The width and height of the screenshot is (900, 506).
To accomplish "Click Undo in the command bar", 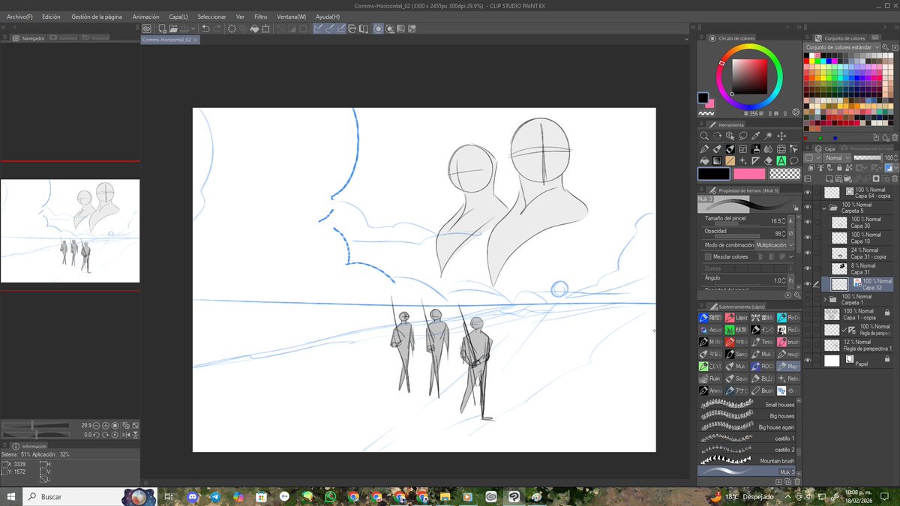I will point(205,28).
